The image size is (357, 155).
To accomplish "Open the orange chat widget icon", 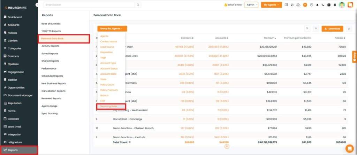I will [349, 148].
